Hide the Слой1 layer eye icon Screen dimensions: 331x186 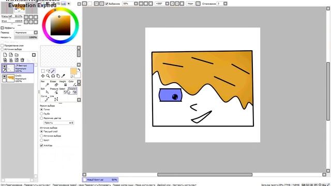pos(4,76)
